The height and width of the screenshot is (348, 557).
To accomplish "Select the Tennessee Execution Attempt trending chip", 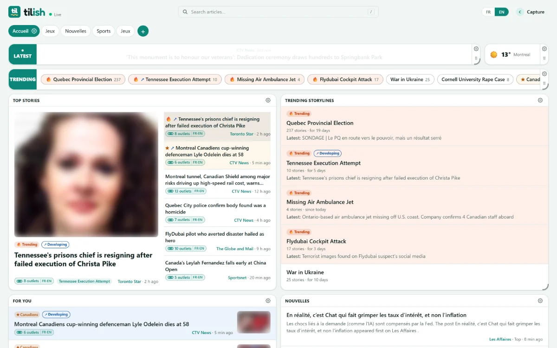I will (175, 79).
